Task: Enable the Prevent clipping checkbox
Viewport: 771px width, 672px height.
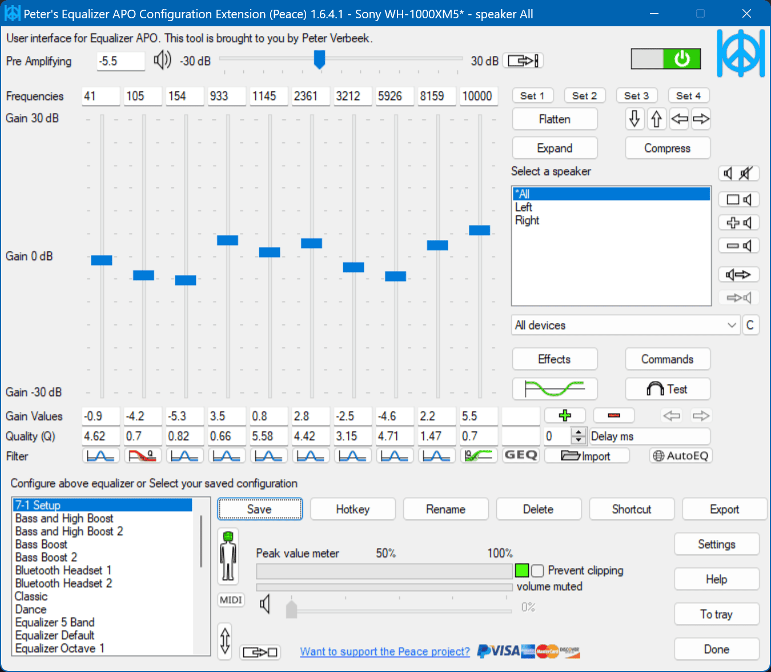Action: (537, 571)
